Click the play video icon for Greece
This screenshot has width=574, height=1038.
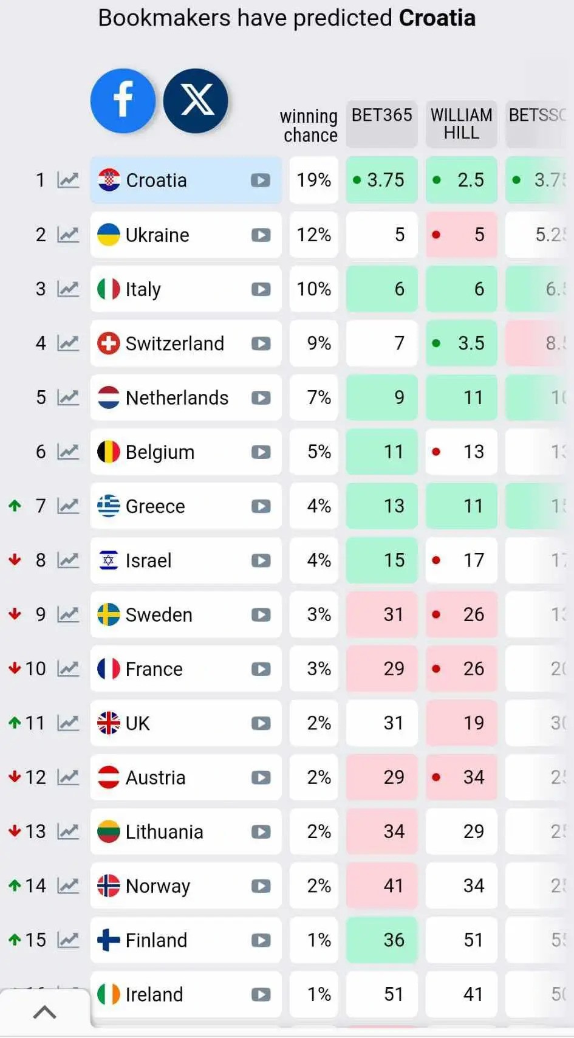261,506
